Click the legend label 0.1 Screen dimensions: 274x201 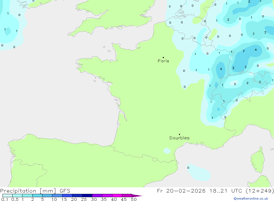coord(5,199)
